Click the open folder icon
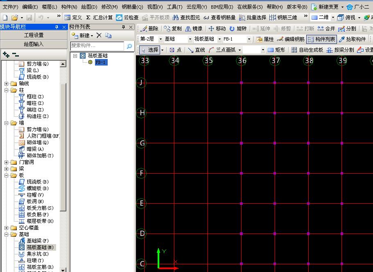Viewport: 373px width, 272px height. click(x=14, y=17)
